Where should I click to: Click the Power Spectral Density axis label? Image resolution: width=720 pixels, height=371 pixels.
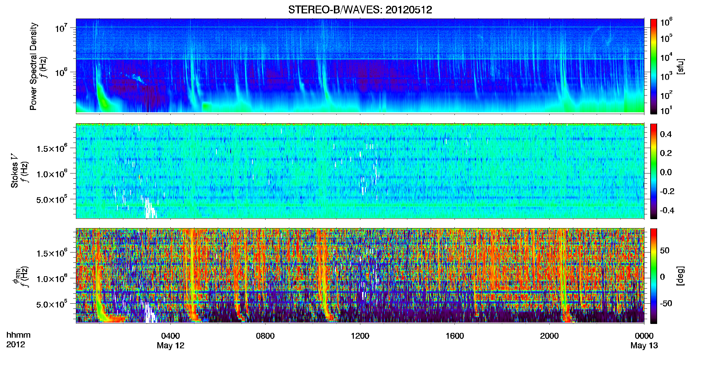click(x=33, y=66)
